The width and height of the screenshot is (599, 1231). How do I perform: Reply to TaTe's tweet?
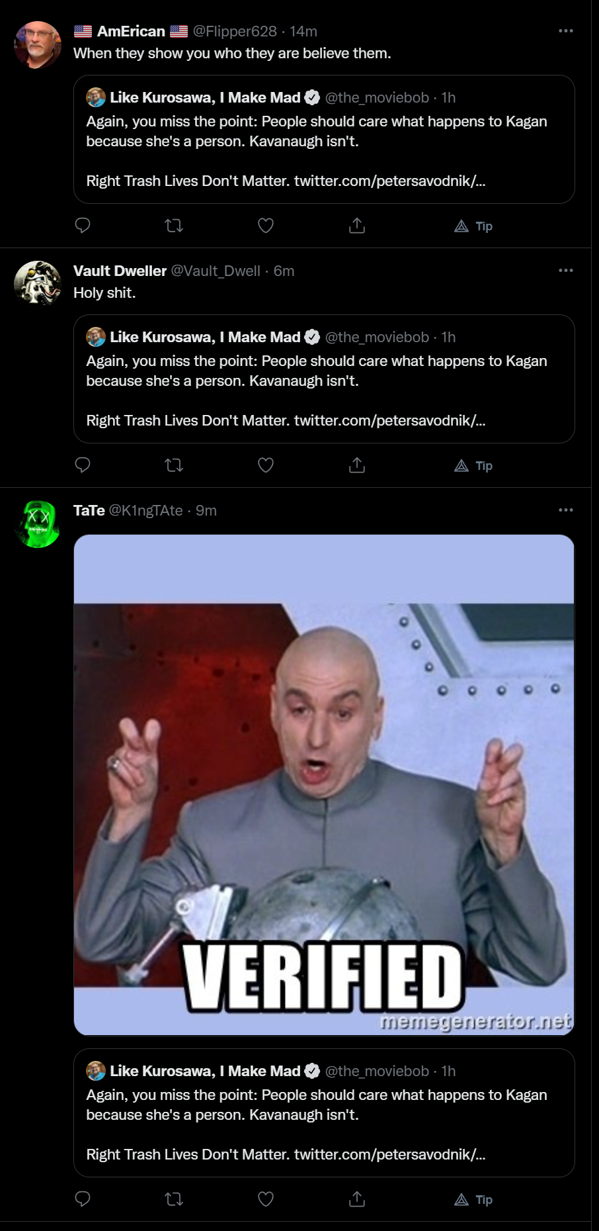83,1199
